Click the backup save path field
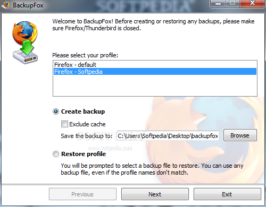 pos(168,136)
